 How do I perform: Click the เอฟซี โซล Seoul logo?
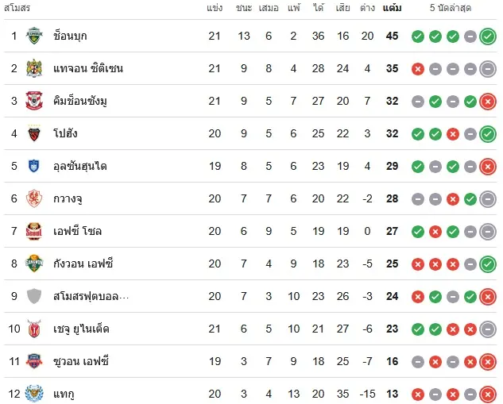[34, 231]
